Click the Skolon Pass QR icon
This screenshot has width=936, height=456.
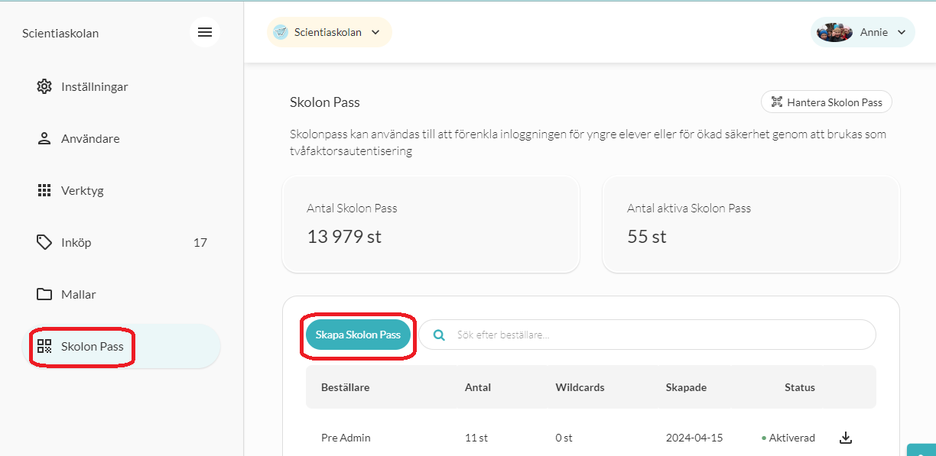(x=44, y=346)
